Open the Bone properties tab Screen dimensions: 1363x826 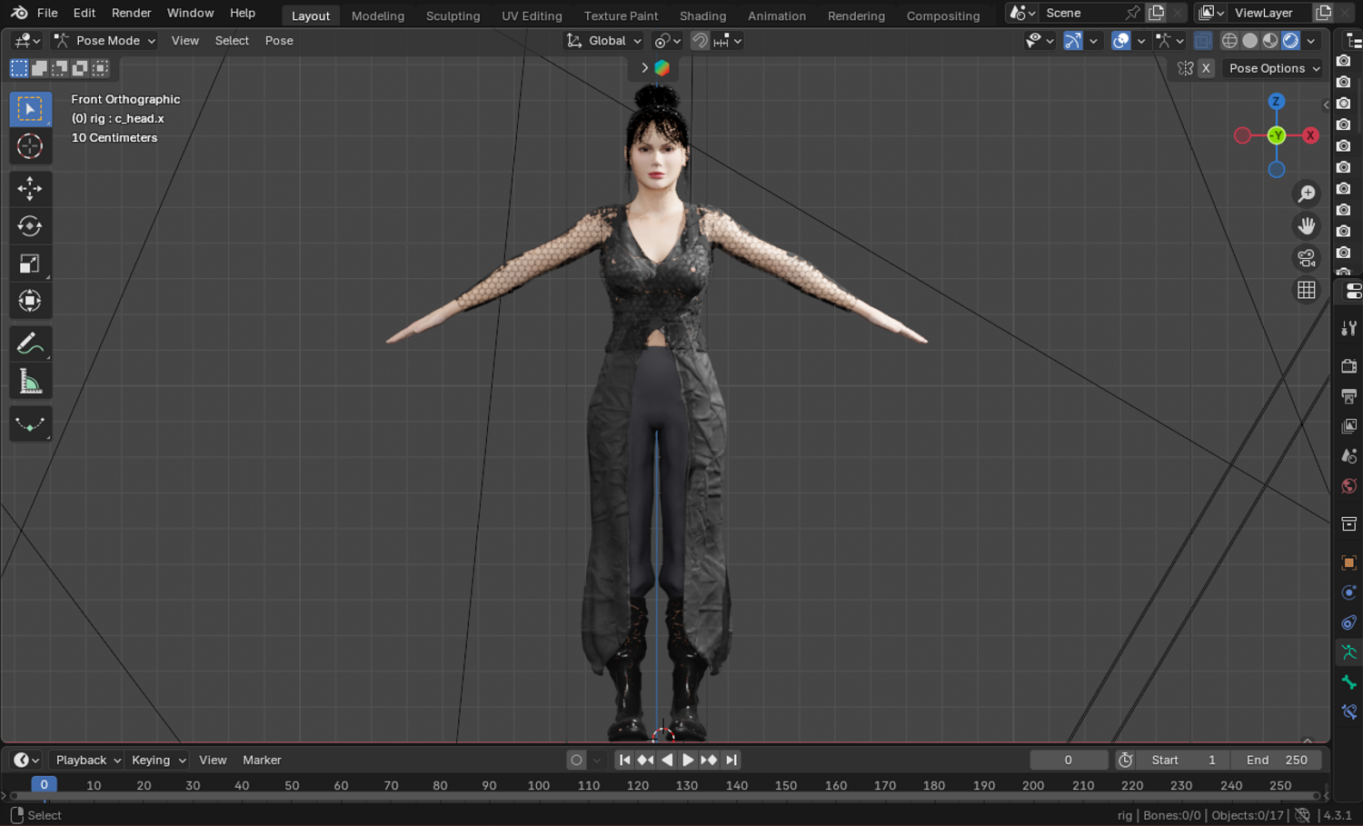click(x=1349, y=682)
